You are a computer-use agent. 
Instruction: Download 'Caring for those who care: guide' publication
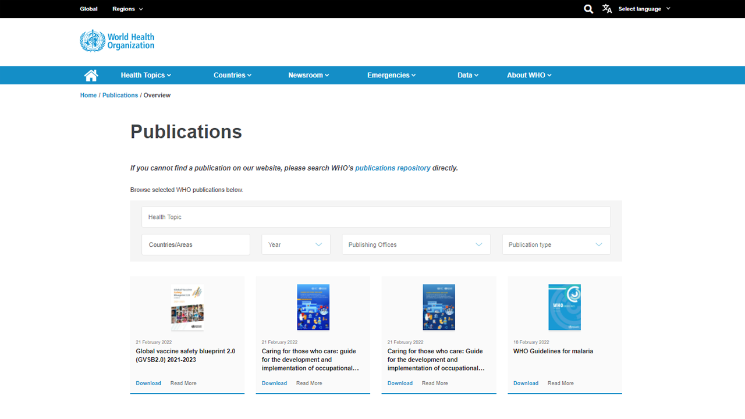[274, 383]
